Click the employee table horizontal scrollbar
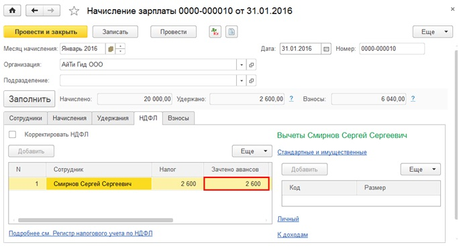 pos(95,220)
